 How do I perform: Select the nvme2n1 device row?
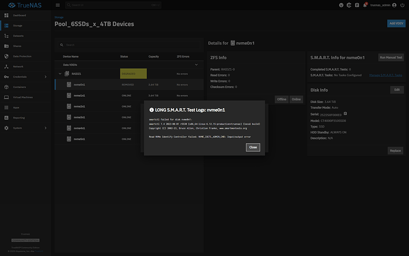click(129, 106)
